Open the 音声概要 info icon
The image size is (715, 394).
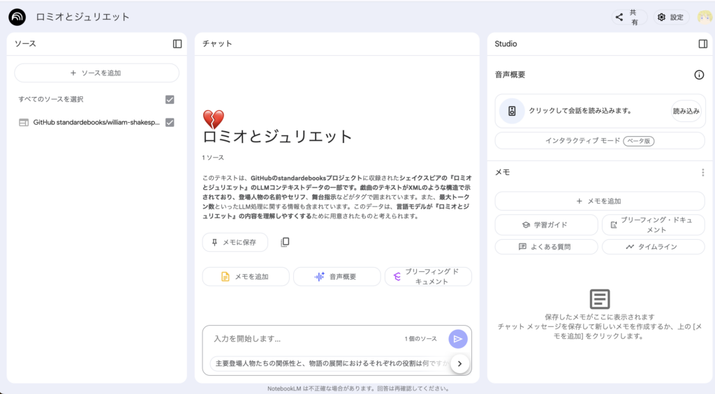pos(699,75)
